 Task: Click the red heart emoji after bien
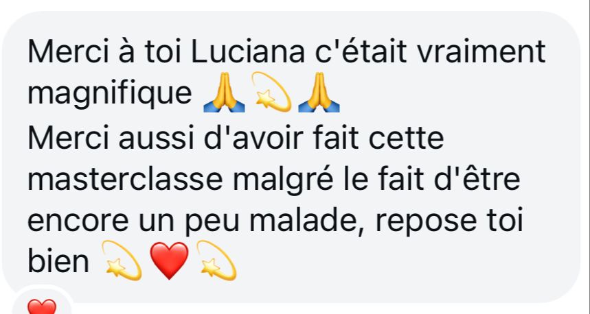click(x=169, y=261)
